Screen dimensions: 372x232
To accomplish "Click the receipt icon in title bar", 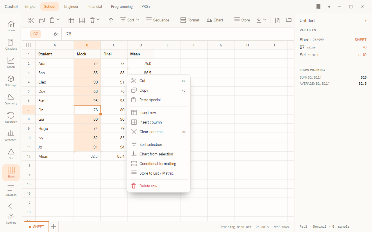I will [319, 6].
